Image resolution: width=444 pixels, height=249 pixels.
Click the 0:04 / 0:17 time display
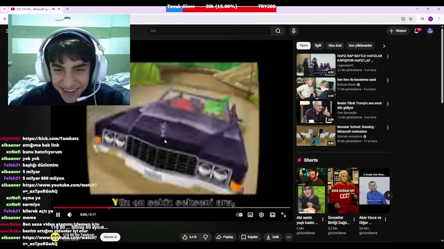[88, 215]
